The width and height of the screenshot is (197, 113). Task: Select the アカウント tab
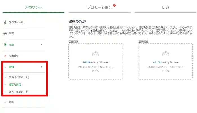point(33,7)
